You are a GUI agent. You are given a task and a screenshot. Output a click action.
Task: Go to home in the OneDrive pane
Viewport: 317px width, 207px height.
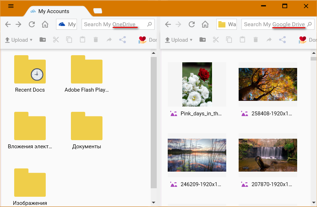point(45,24)
